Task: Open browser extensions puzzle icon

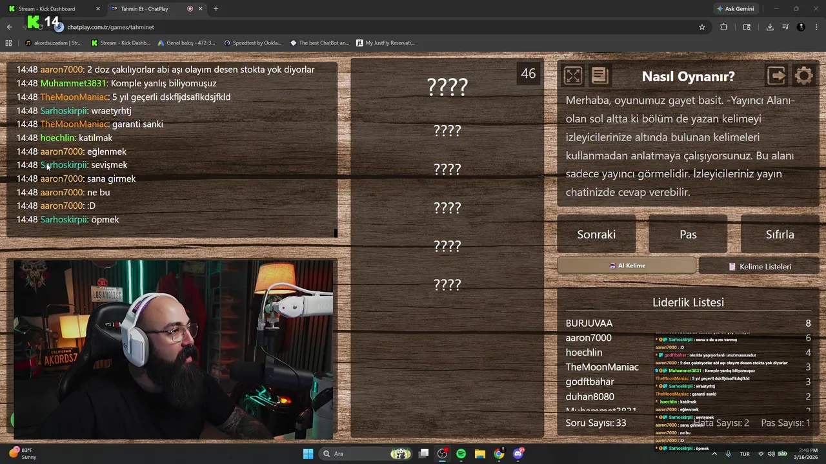Action: tap(723, 27)
